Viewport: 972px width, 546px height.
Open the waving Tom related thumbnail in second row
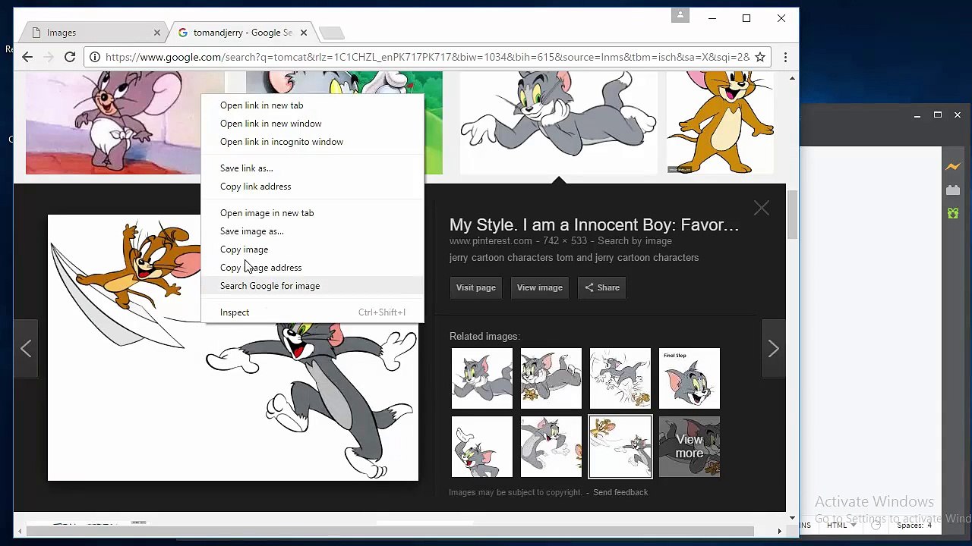482,447
